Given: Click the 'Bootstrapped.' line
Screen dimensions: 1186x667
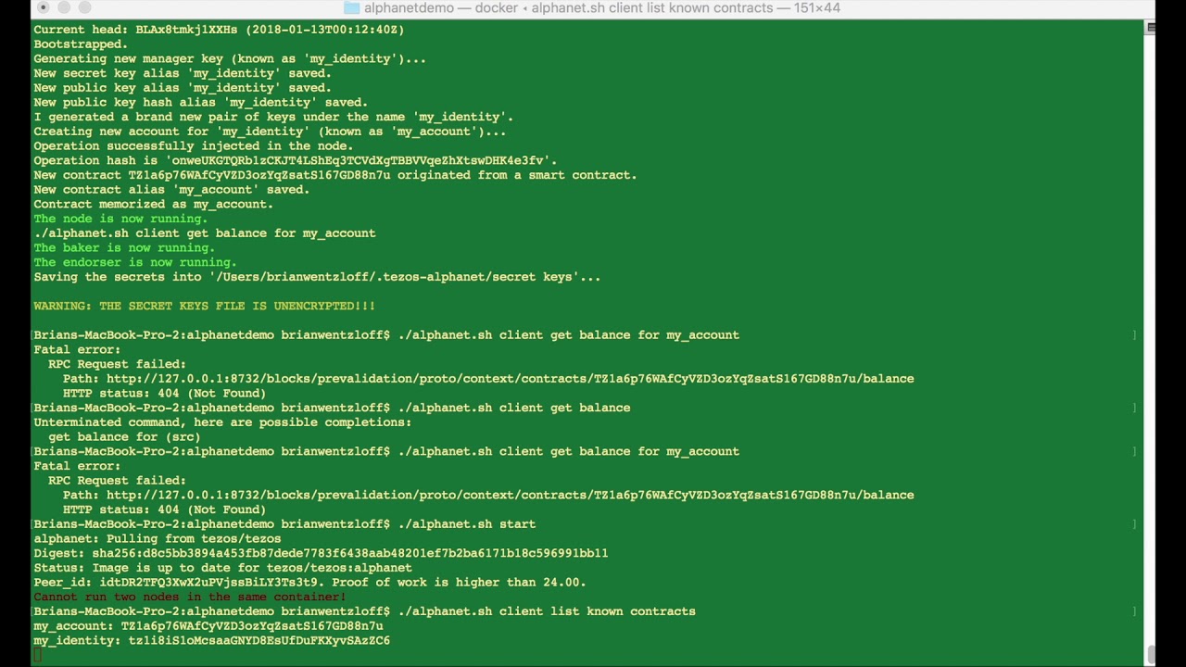Looking at the screenshot, I should tap(81, 44).
